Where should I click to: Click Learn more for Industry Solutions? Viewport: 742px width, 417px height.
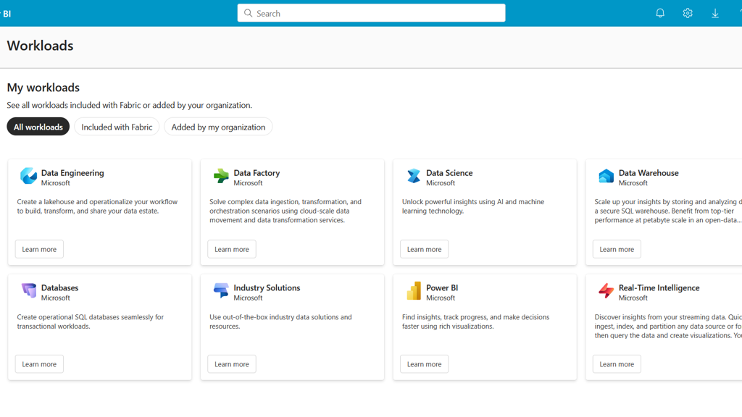coord(232,364)
